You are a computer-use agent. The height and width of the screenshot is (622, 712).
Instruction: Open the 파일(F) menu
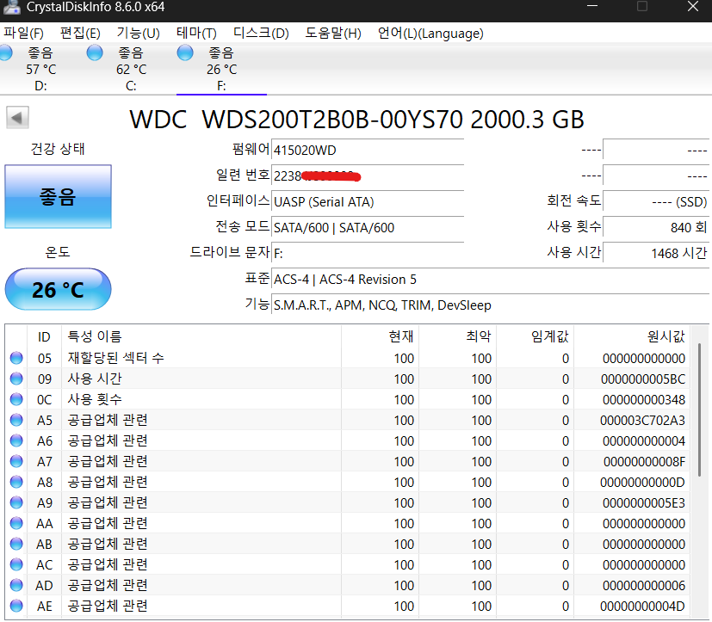pyautogui.click(x=23, y=33)
